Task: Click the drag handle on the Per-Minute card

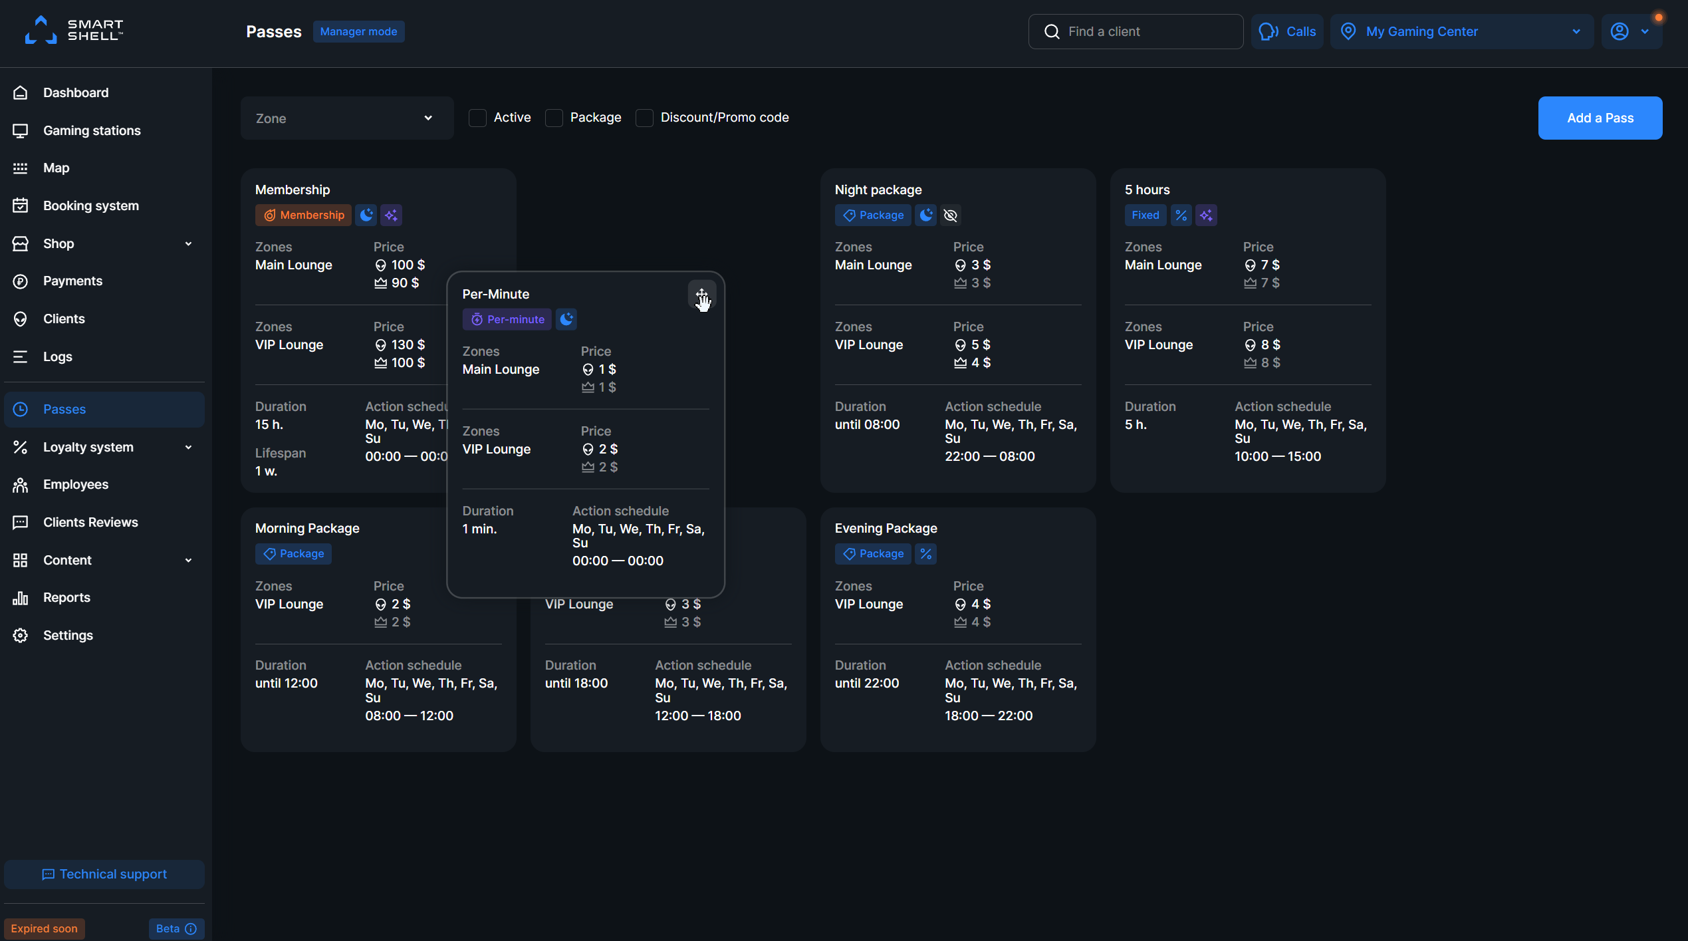Action: pos(701,294)
